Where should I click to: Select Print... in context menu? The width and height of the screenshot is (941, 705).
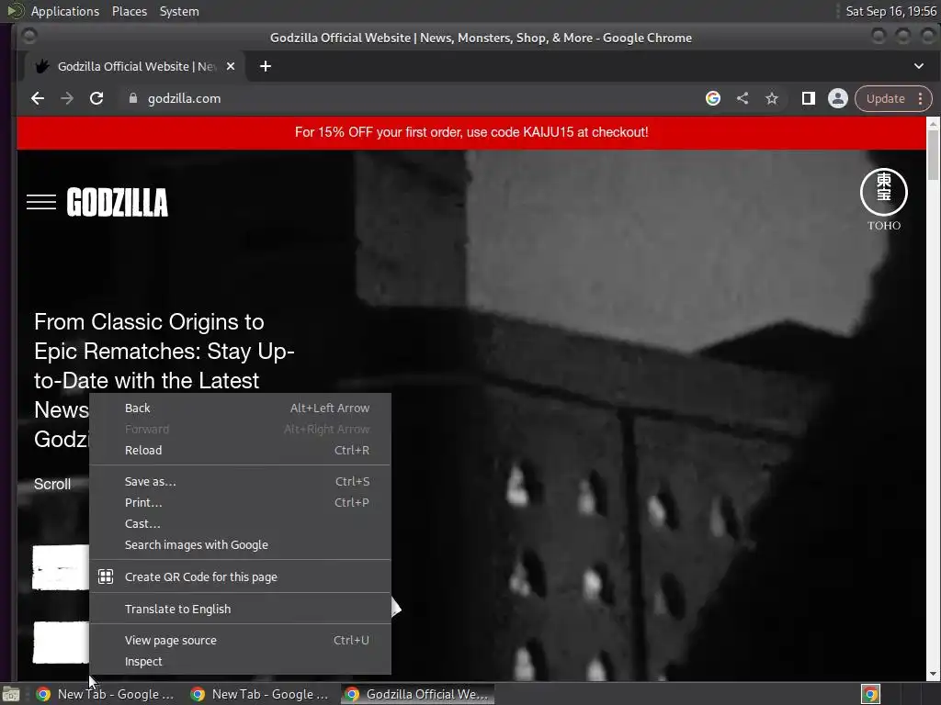pos(240,502)
